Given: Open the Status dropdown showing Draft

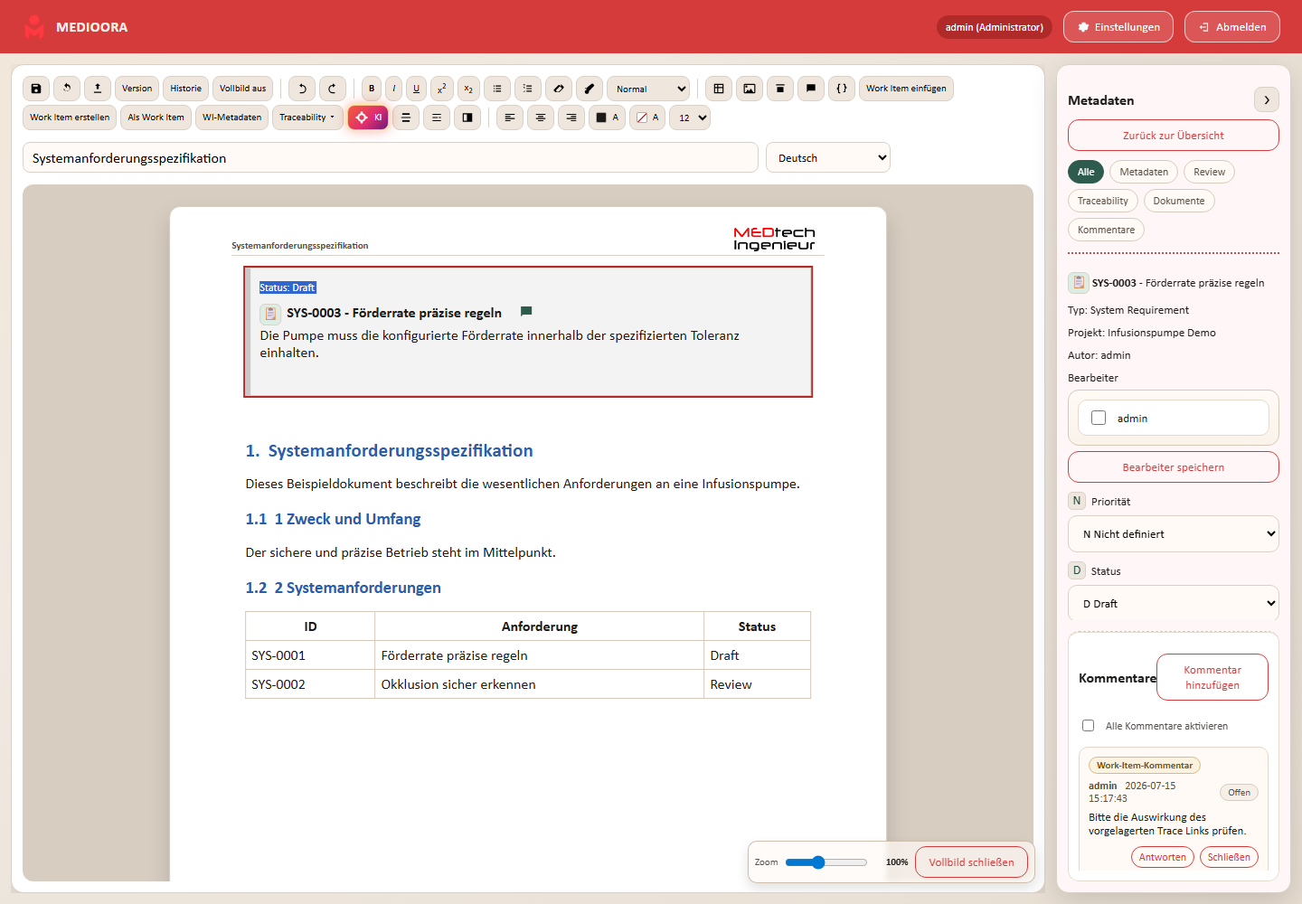Looking at the screenshot, I should 1174,603.
